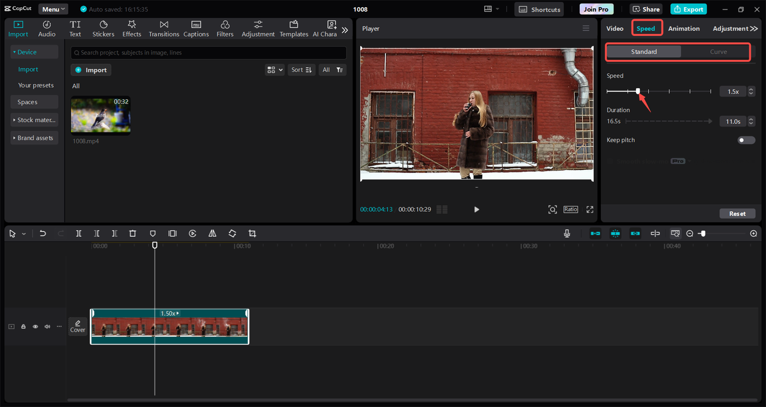Click the Speed slider handle

tap(638, 91)
